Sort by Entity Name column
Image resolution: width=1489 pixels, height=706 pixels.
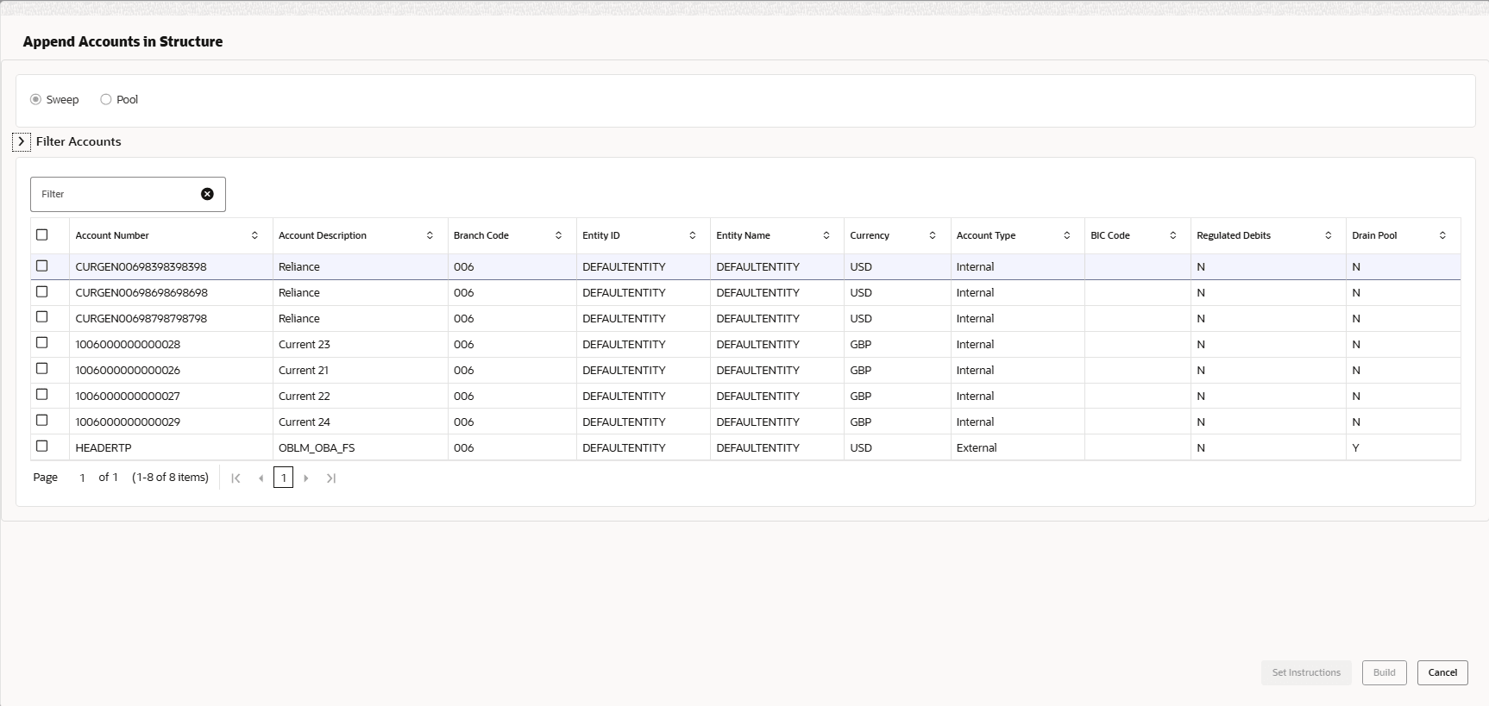tap(826, 235)
